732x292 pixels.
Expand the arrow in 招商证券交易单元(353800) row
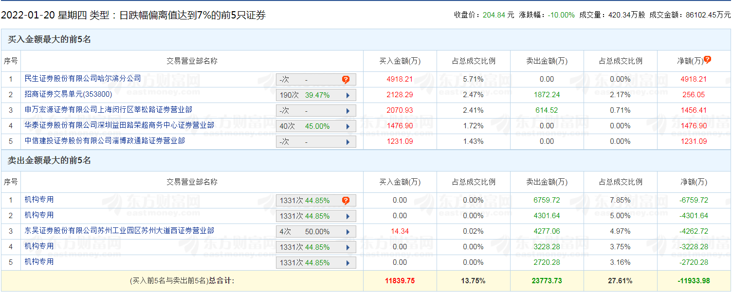(x=348, y=95)
